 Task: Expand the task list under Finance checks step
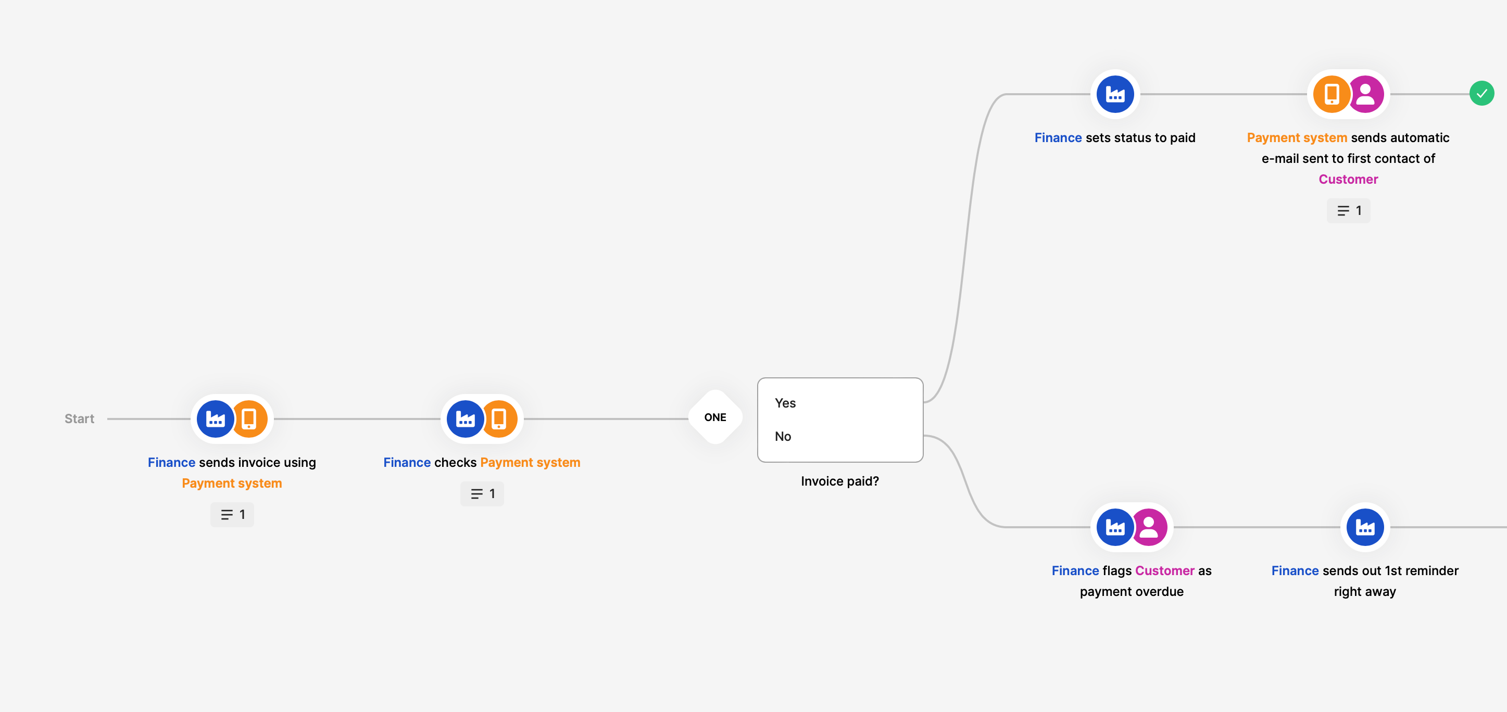[x=483, y=493]
